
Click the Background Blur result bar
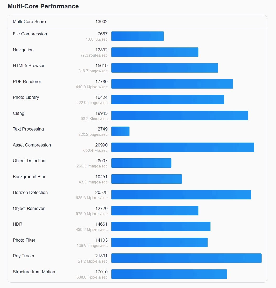pyautogui.click(x=147, y=179)
